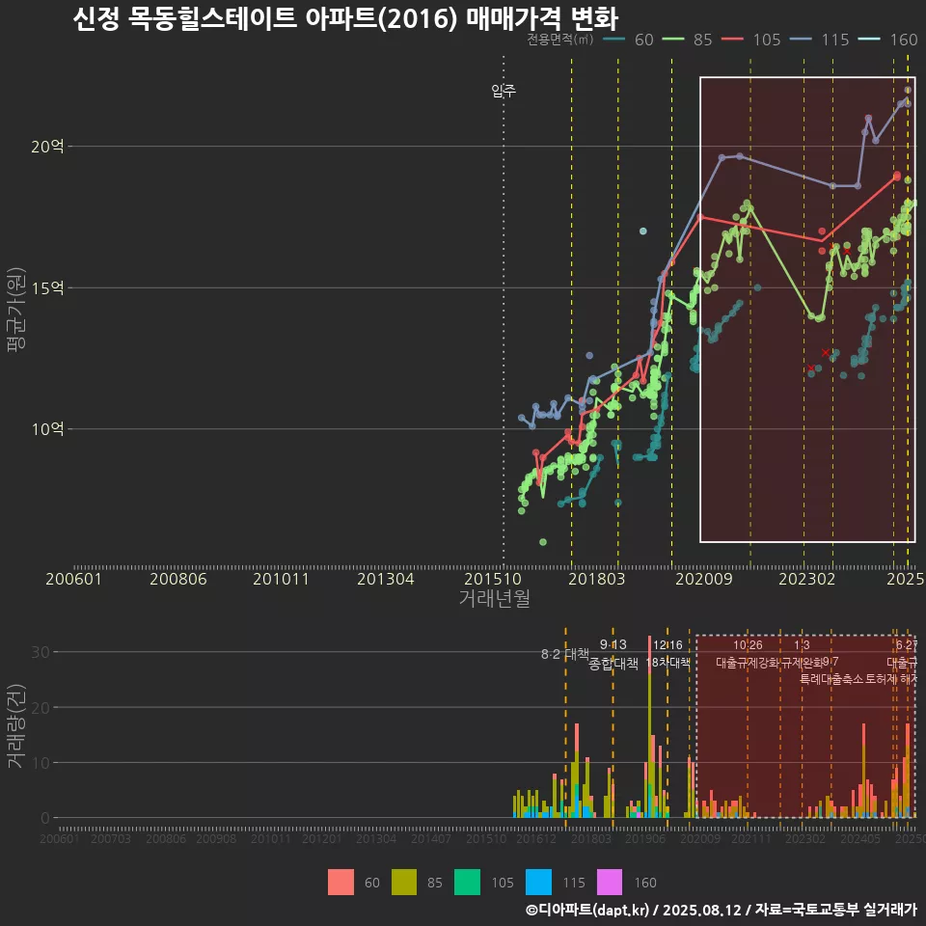This screenshot has width=926, height=926.
Task: Toggle the '85' series label in the top legend
Action: tap(703, 40)
